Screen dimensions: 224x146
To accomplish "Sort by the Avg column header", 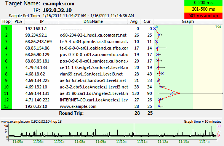I will 134,21.
